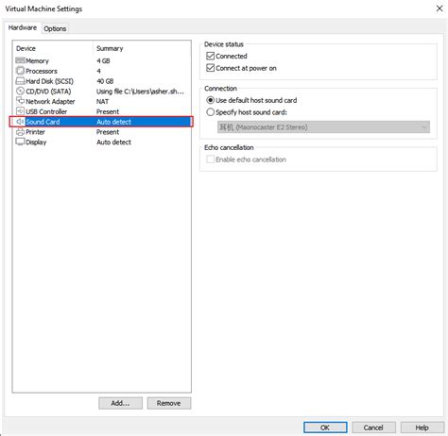Viewport: 448px width, 436px height.
Task: Click the Sound Card speaker icon
Action: pos(20,122)
